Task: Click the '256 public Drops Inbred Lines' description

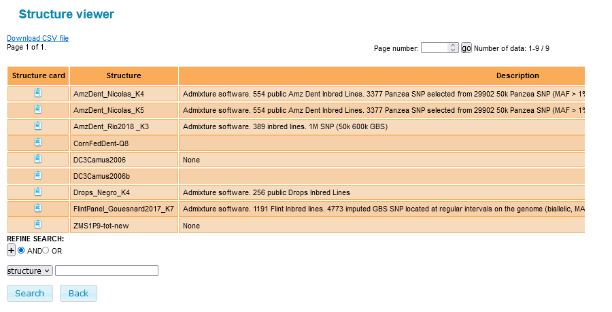Action: [x=266, y=192]
